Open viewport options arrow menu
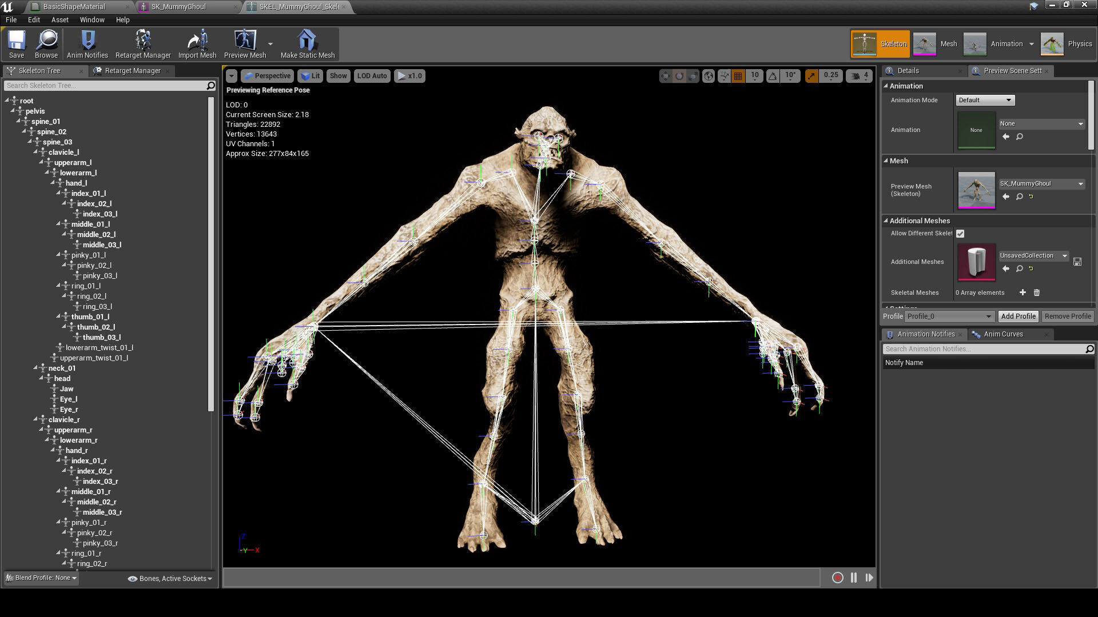Viewport: 1098px width, 617px height. (x=231, y=76)
